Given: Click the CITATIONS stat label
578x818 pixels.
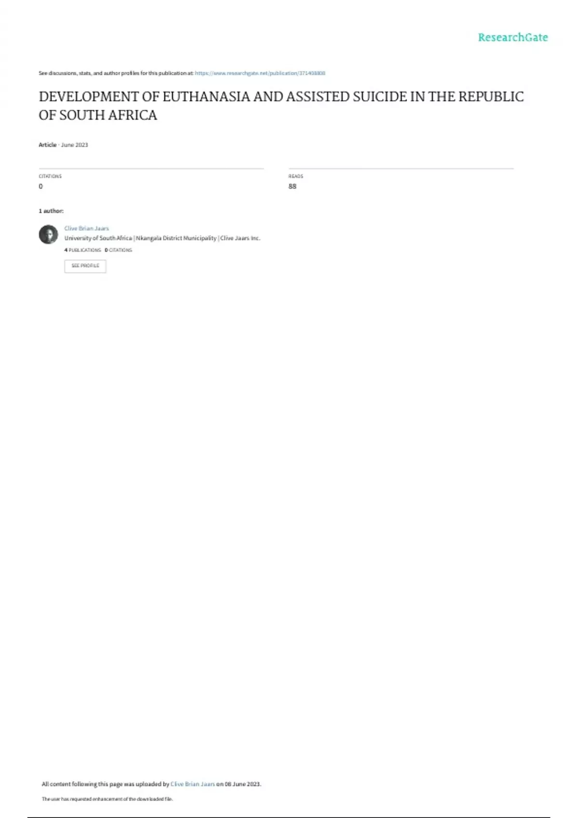Looking at the screenshot, I should [x=50, y=176].
